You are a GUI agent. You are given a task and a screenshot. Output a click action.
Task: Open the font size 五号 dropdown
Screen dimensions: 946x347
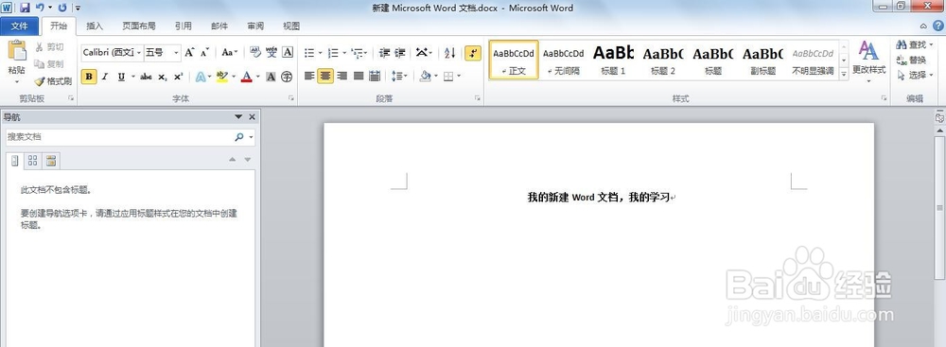[176, 53]
